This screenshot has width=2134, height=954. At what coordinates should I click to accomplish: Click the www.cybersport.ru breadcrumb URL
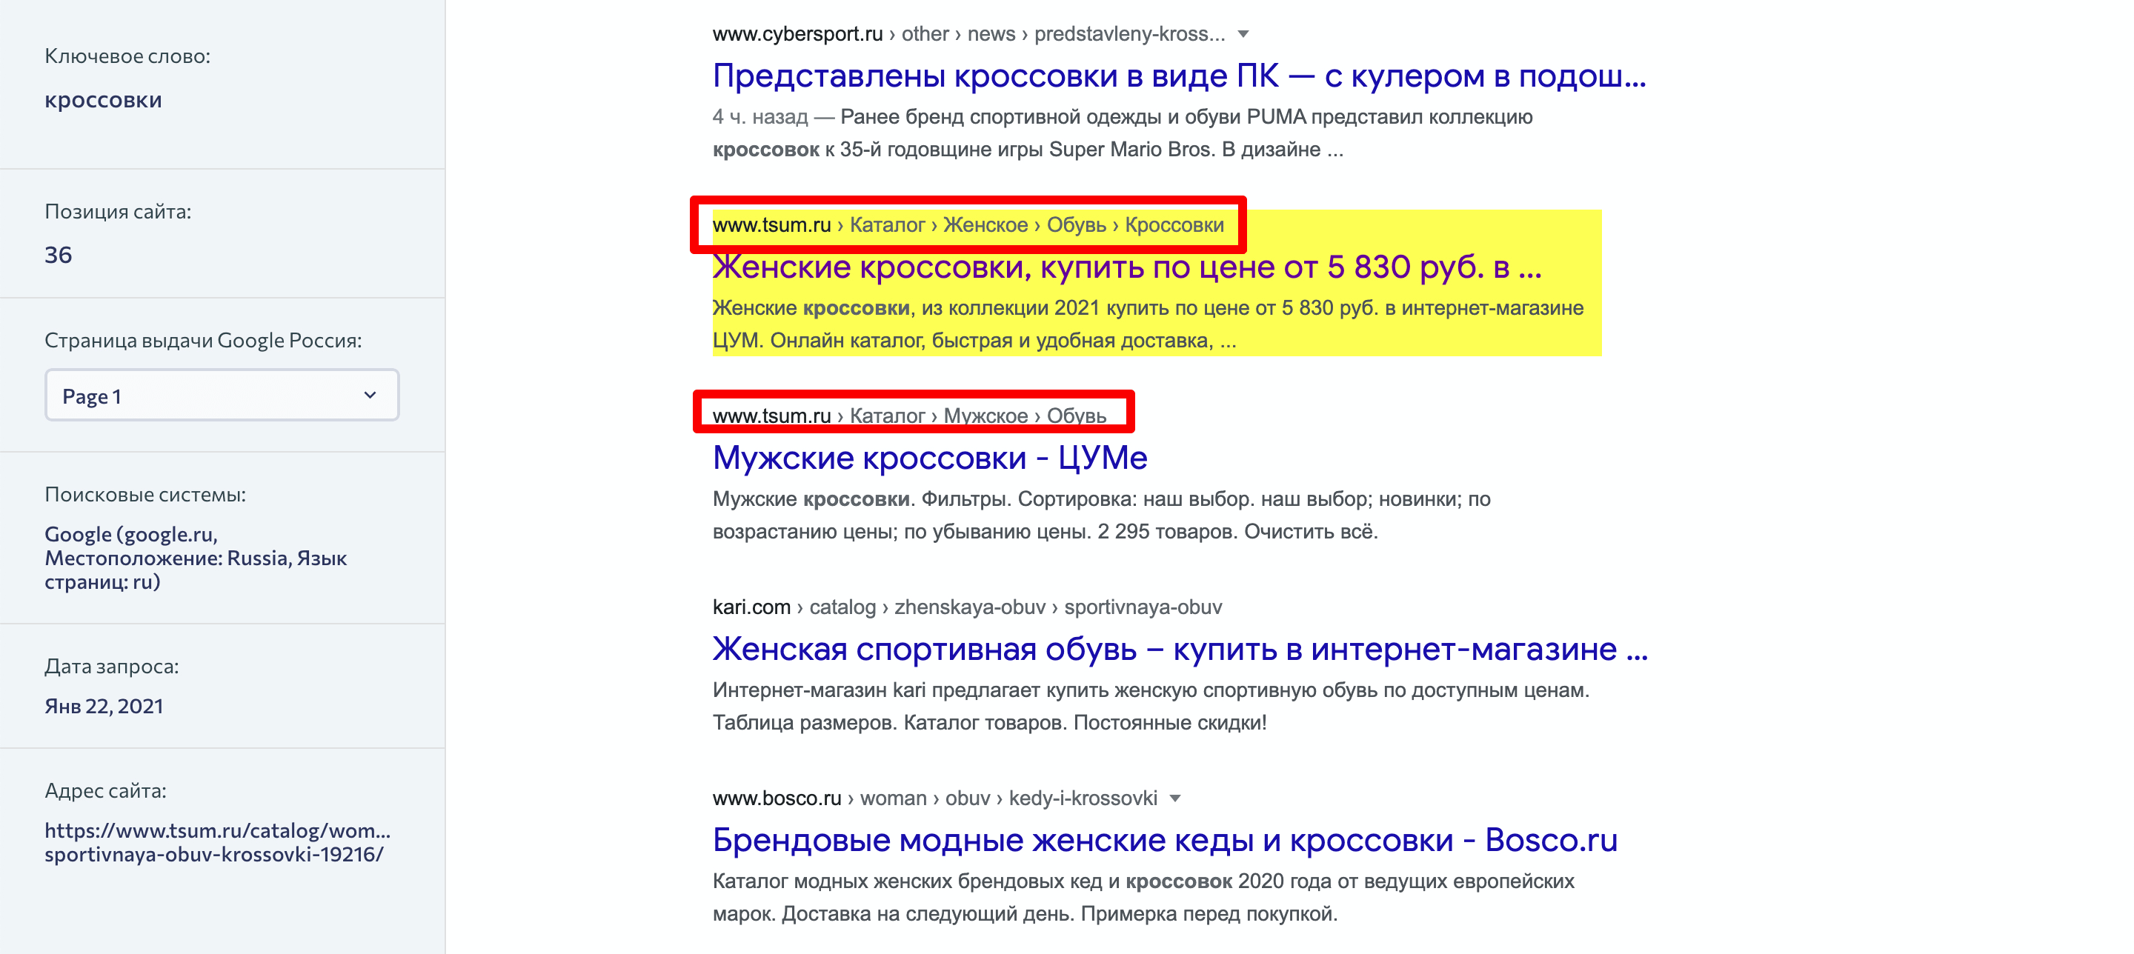(968, 34)
